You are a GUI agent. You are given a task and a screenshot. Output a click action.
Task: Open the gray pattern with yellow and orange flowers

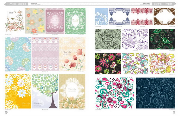click(35, 21)
